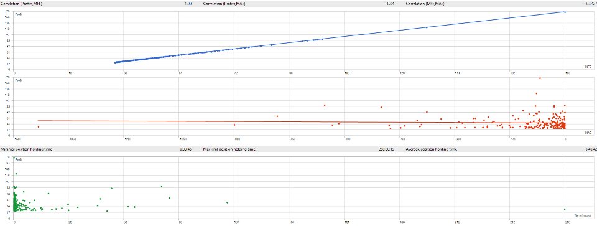The height and width of the screenshot is (226, 597).
Task: Select the Correlation (Profits,MAE) label
Action: pos(224,4)
